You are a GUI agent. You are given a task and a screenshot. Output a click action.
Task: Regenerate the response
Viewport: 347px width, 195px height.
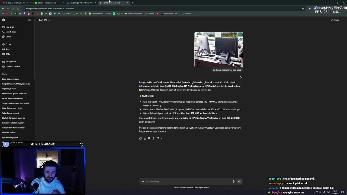[158, 138]
